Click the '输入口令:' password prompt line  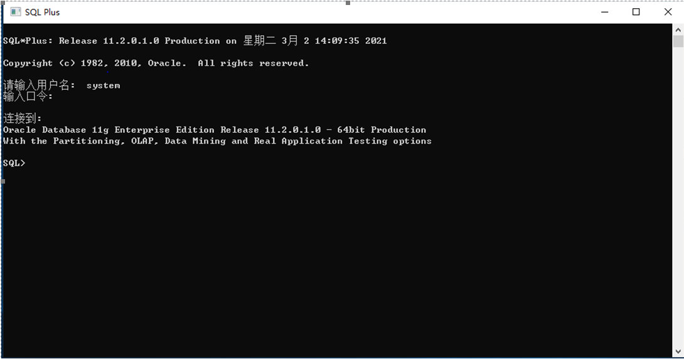point(28,96)
